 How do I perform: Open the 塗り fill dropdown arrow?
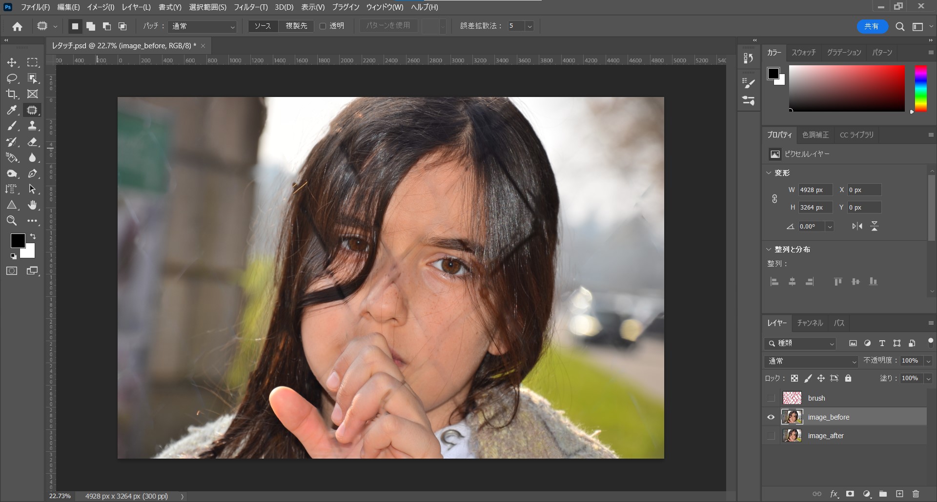928,379
